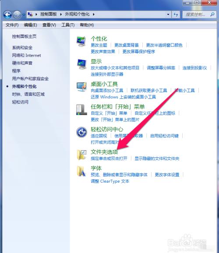219x253 pixels.
Task: Click the Forward navigation arrow button
Action: pos(17,14)
